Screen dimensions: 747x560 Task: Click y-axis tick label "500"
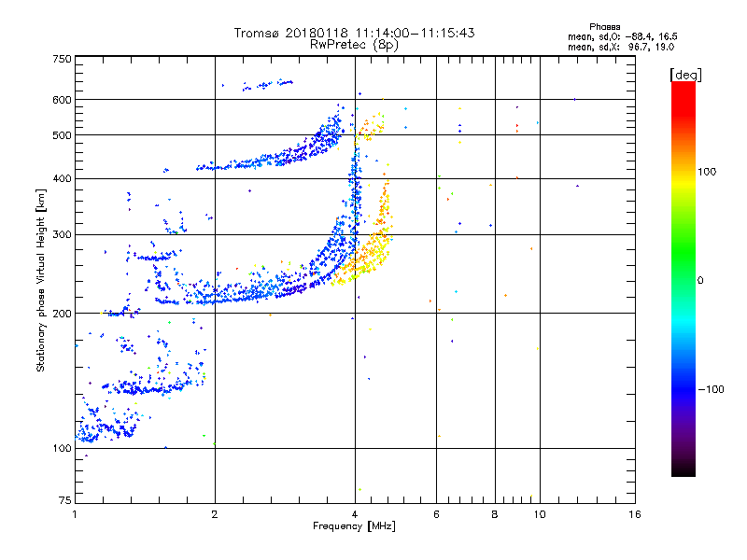point(62,135)
